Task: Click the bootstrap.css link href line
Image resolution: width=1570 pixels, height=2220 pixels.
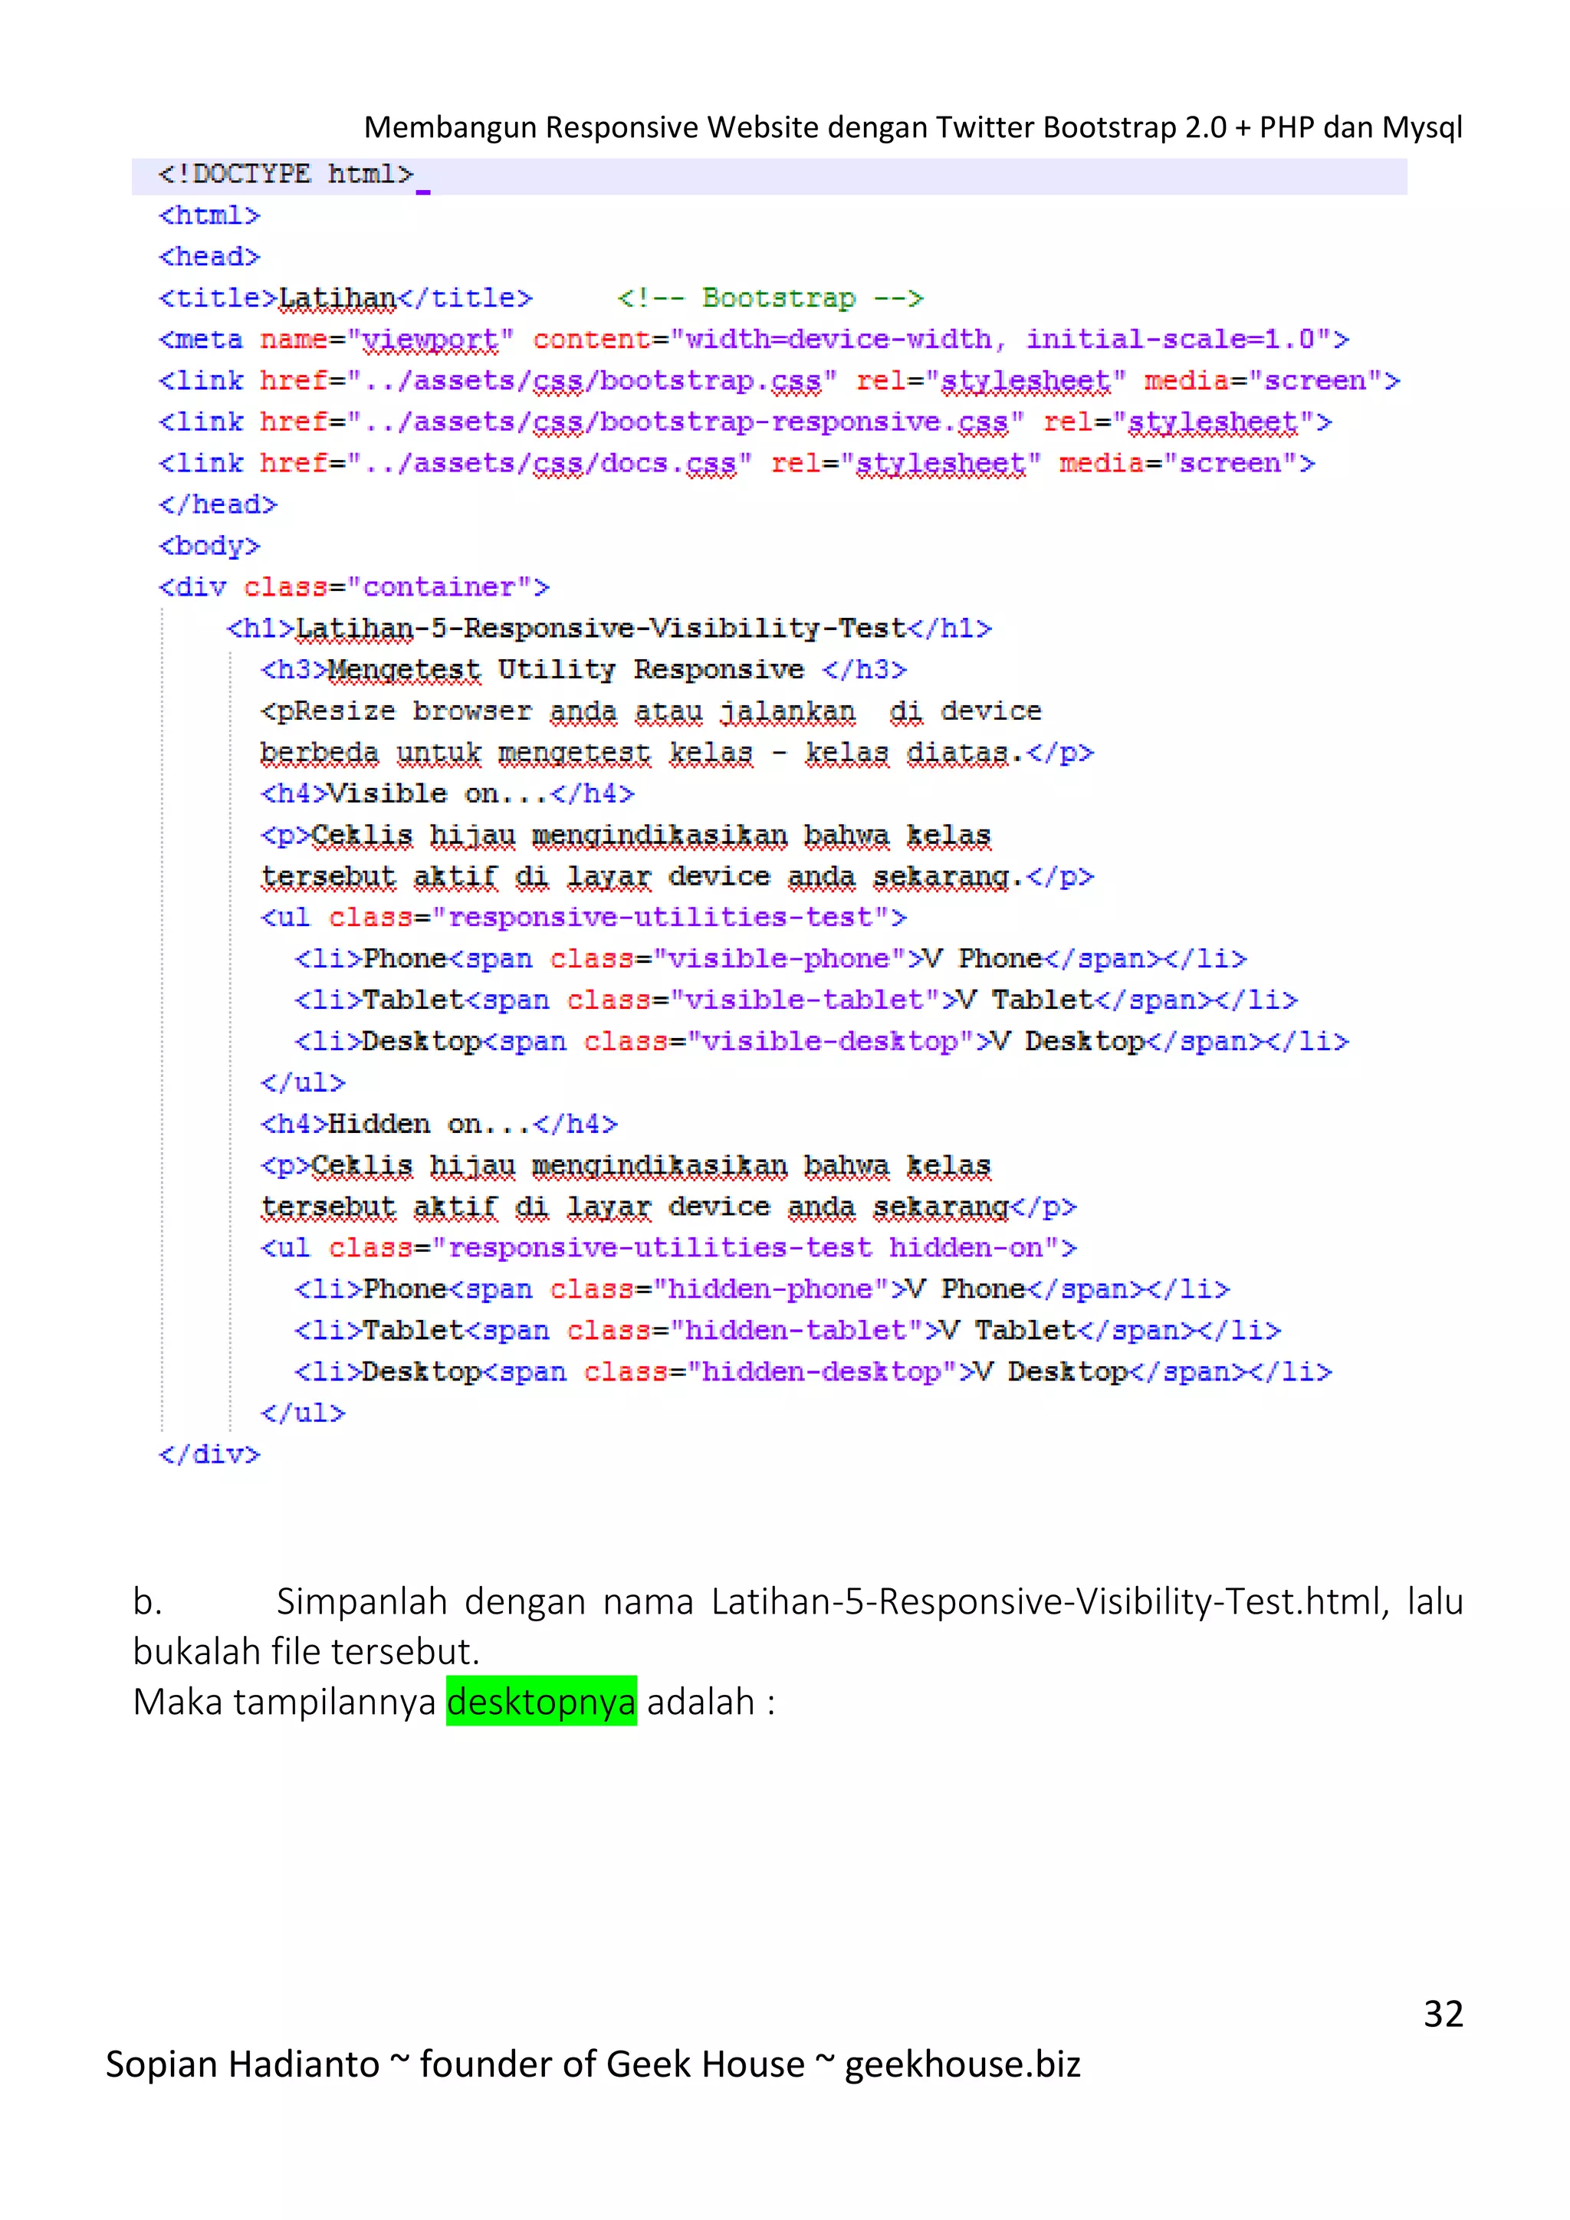Action: (779, 381)
